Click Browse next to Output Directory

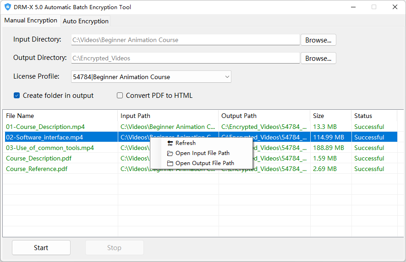pos(318,59)
